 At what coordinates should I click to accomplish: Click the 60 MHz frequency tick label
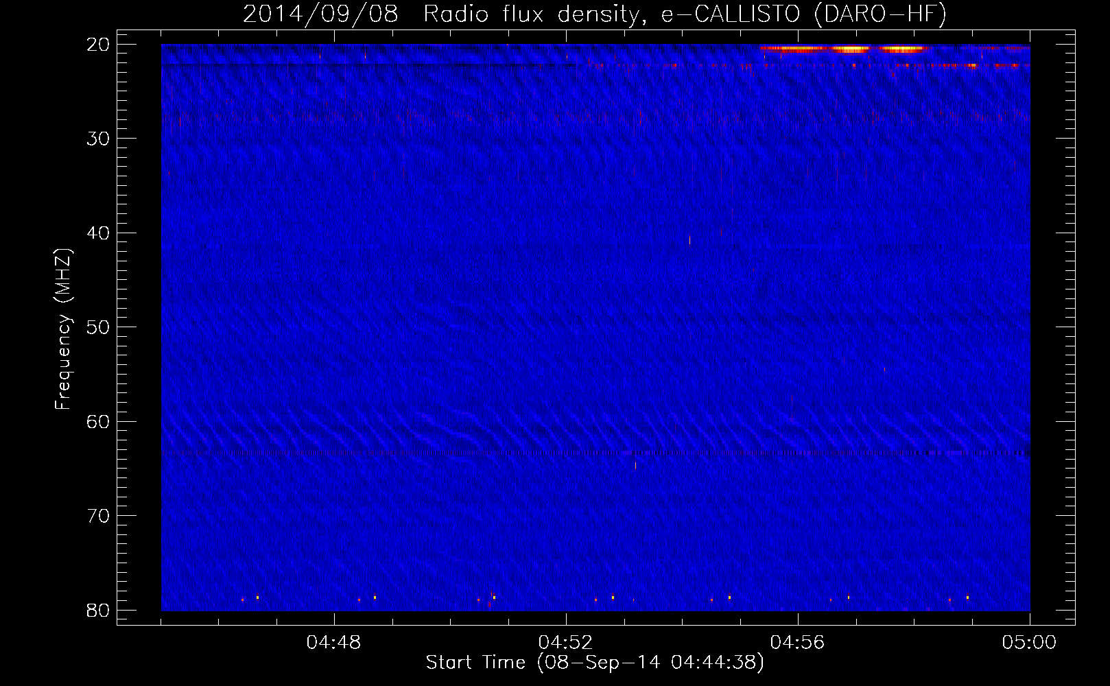point(98,422)
